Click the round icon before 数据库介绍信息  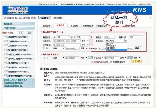(41, 69)
